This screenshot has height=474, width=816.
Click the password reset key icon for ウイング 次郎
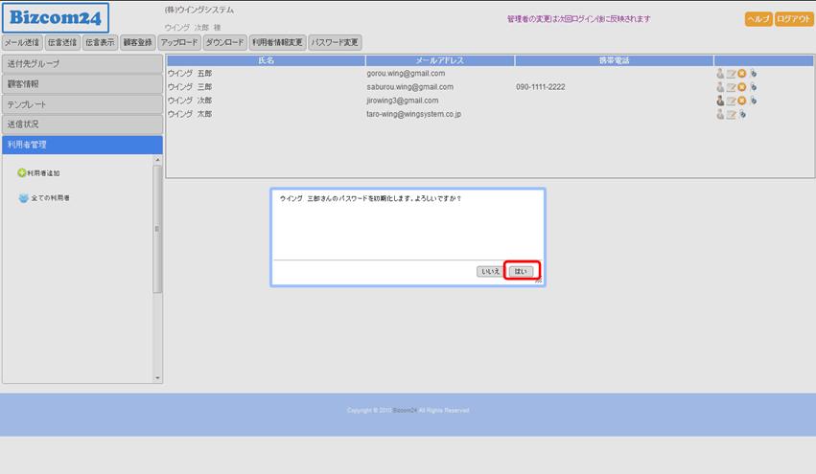coord(753,101)
